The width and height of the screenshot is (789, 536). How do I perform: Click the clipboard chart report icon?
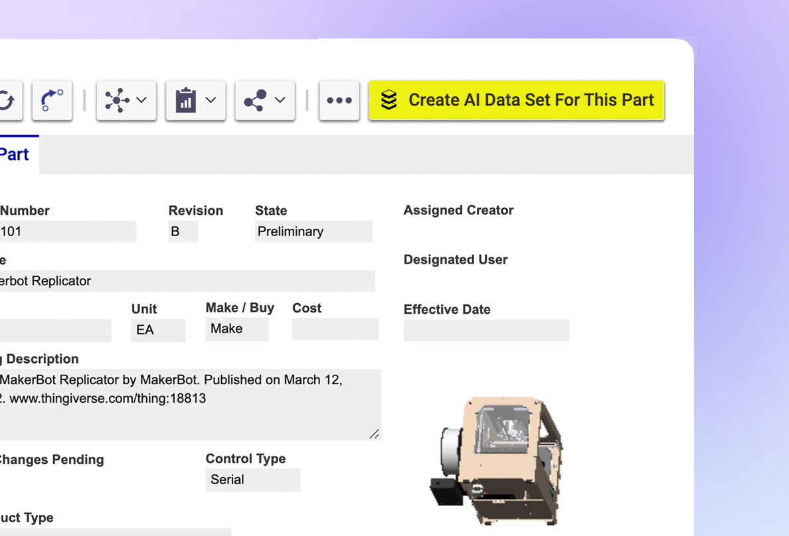pyautogui.click(x=186, y=100)
